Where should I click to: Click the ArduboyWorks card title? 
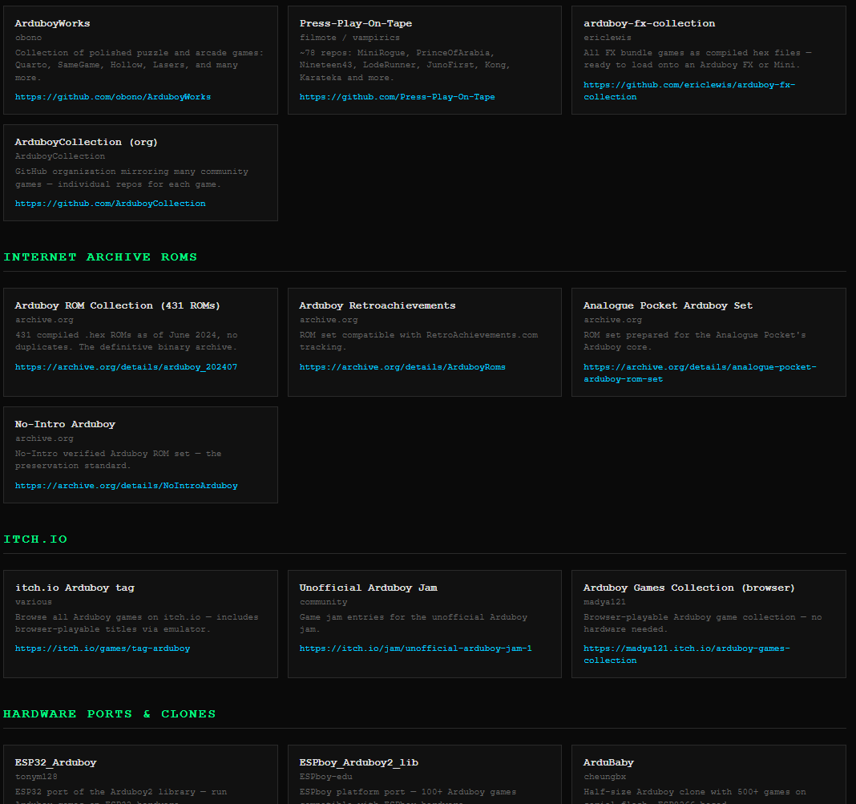pyautogui.click(x=52, y=23)
